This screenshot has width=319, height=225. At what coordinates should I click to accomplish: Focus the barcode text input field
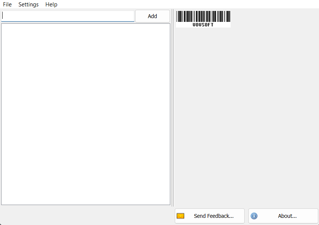(68, 16)
